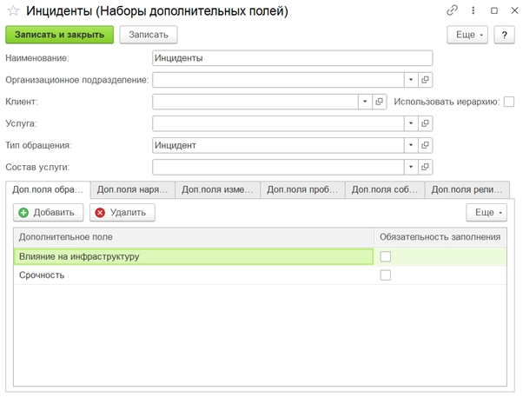Image resolution: width=523 pixels, height=397 pixels.
Task: Click the Наименование text field
Action: click(291, 58)
